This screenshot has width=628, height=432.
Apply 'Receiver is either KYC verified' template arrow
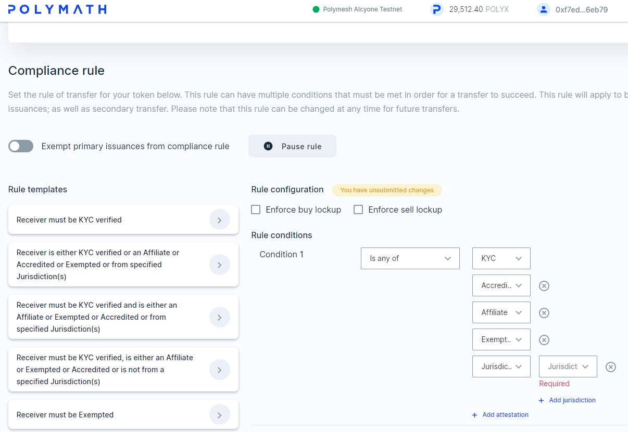tap(220, 265)
